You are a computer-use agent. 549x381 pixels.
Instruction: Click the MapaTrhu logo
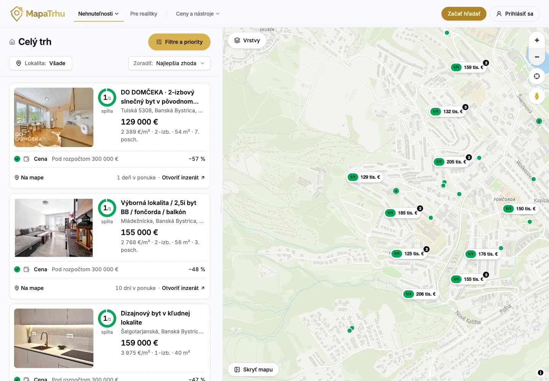pos(37,14)
